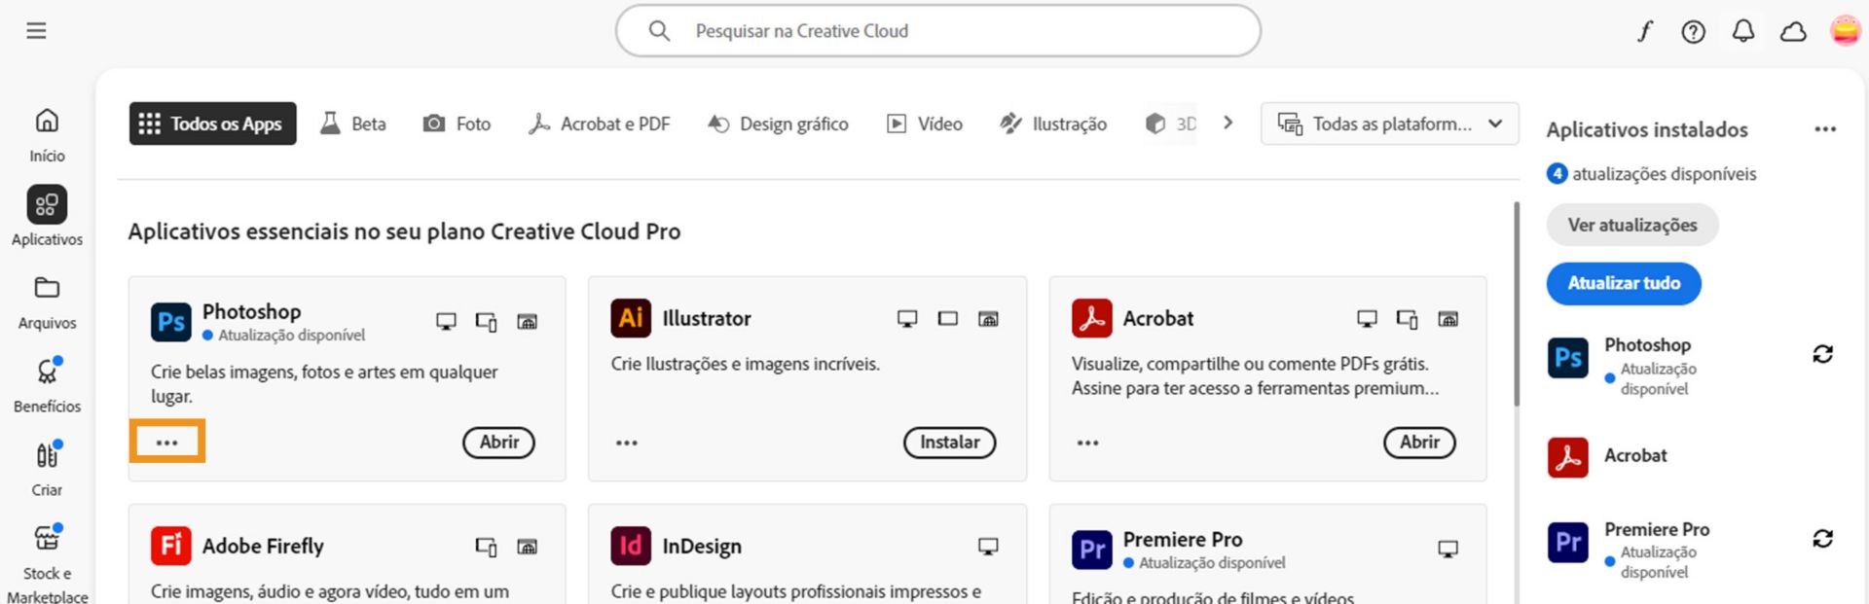Click the desktop platform icon on the Acrobat card
This screenshot has width=1869, height=604.
pyautogui.click(x=1368, y=318)
